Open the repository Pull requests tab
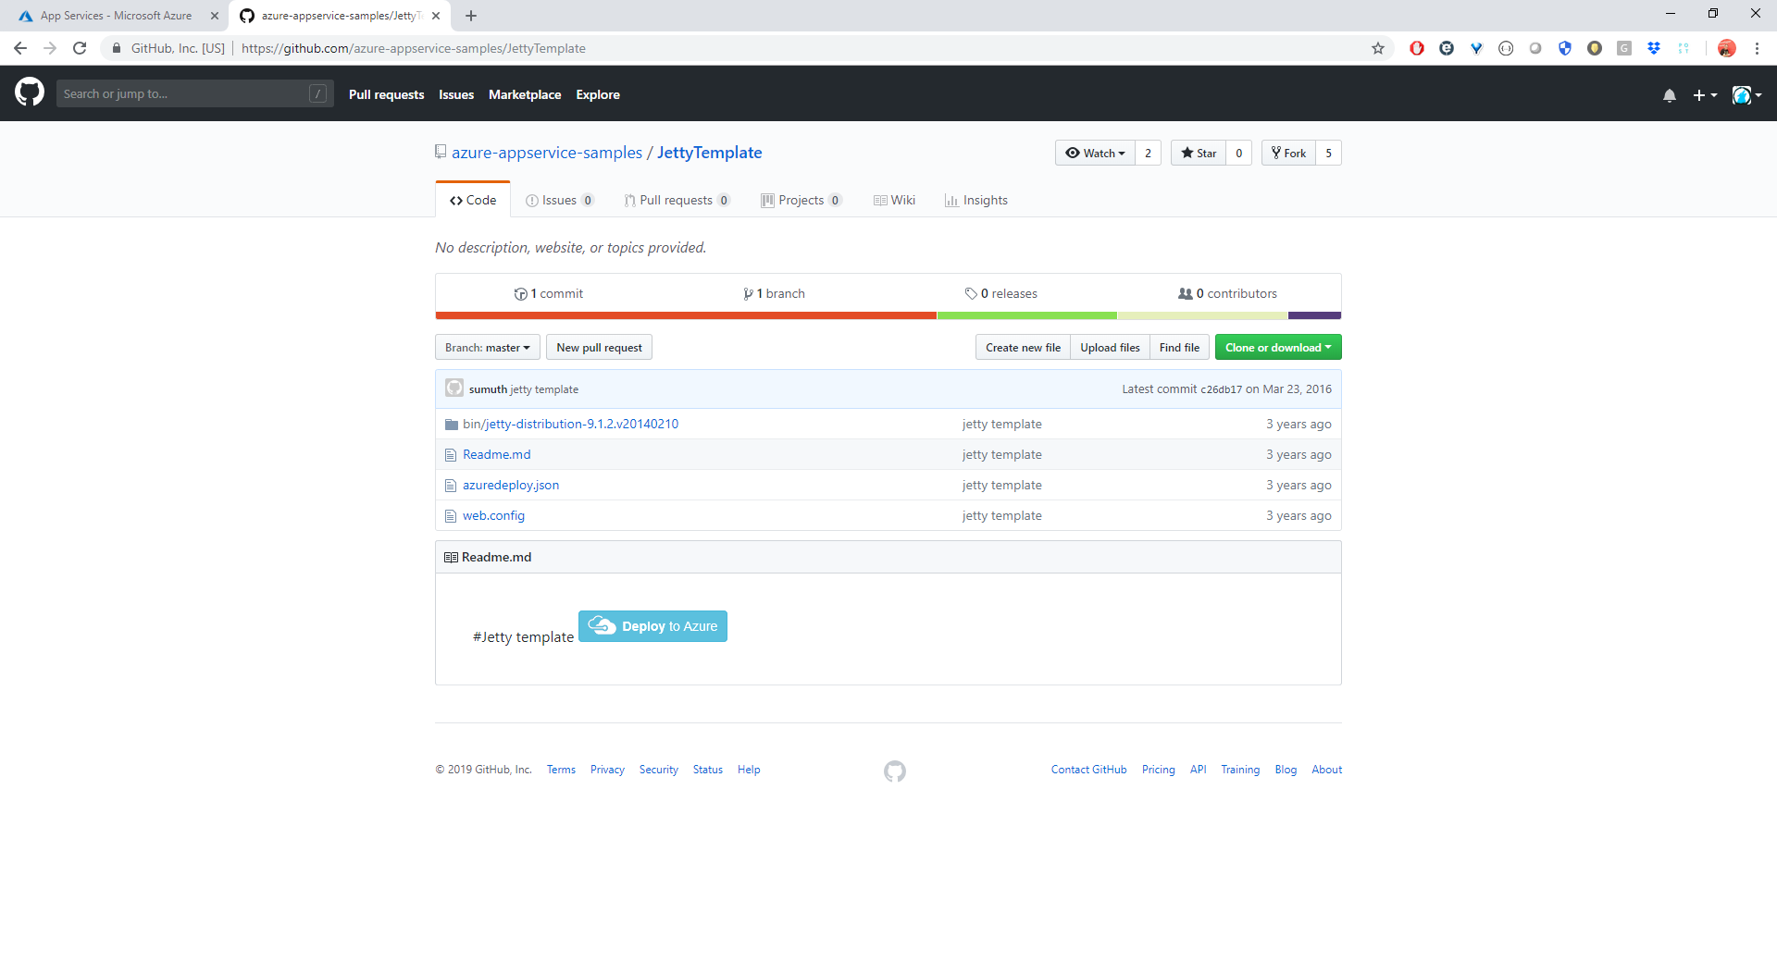This screenshot has height=962, width=1777. (x=677, y=200)
